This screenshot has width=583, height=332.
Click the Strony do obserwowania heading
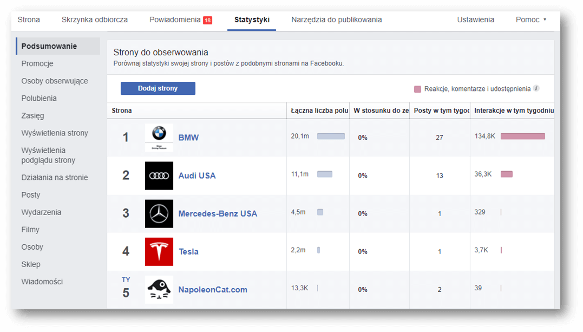click(x=161, y=53)
